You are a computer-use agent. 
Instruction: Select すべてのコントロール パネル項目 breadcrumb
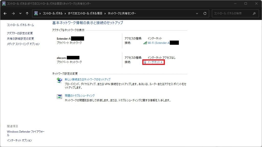85,14
